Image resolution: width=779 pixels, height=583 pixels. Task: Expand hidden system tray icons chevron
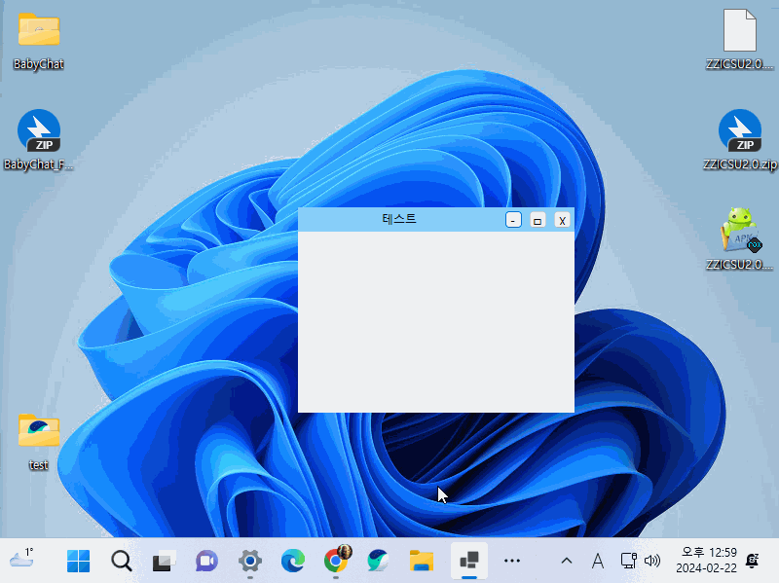[567, 562]
